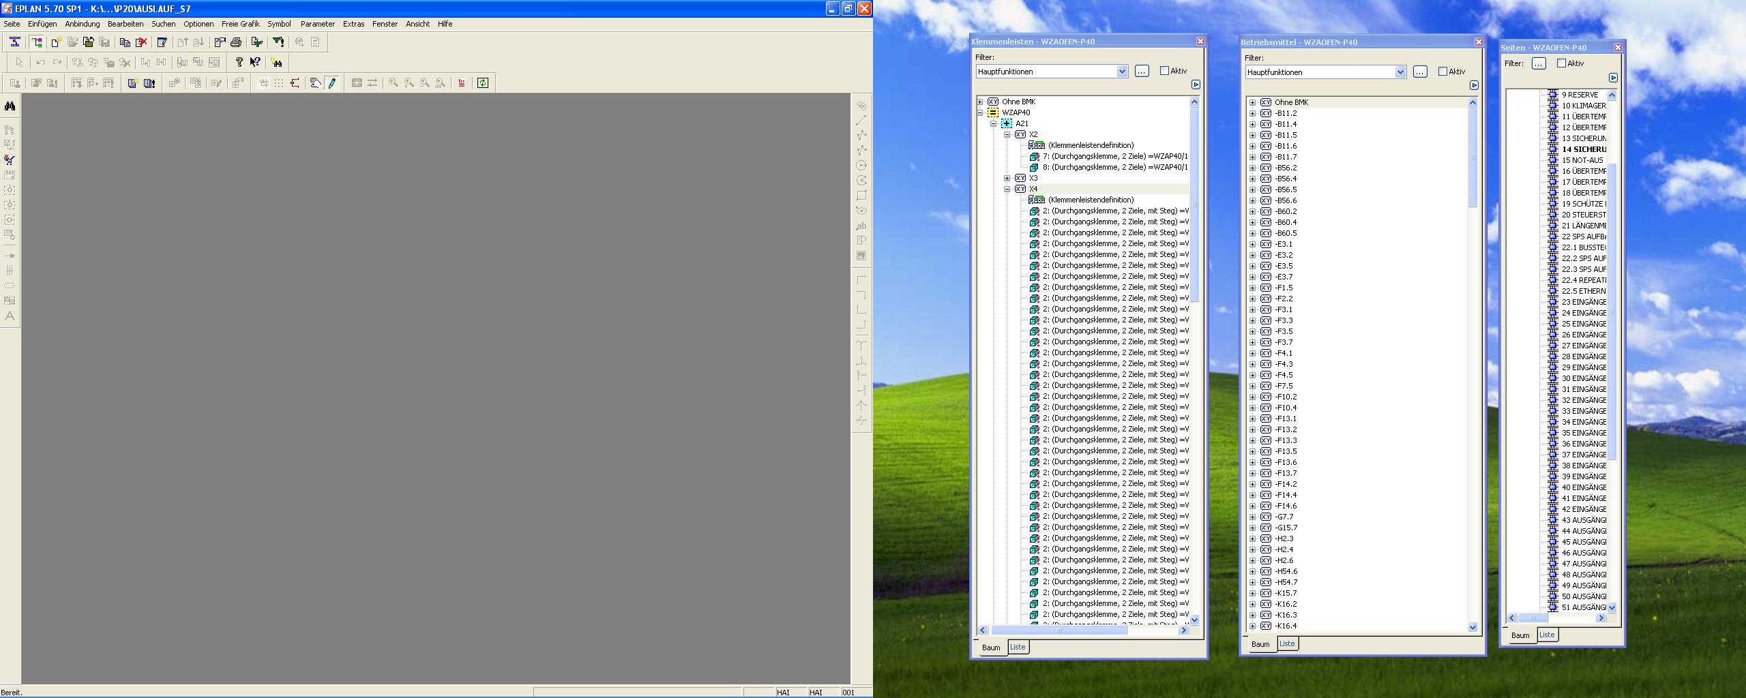This screenshot has width=1746, height=698.
Task: Click the filter '...' button in the Seiten panel
Action: pos(1539,63)
